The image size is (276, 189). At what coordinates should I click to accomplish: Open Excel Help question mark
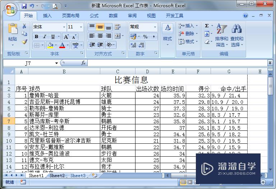(245, 16)
